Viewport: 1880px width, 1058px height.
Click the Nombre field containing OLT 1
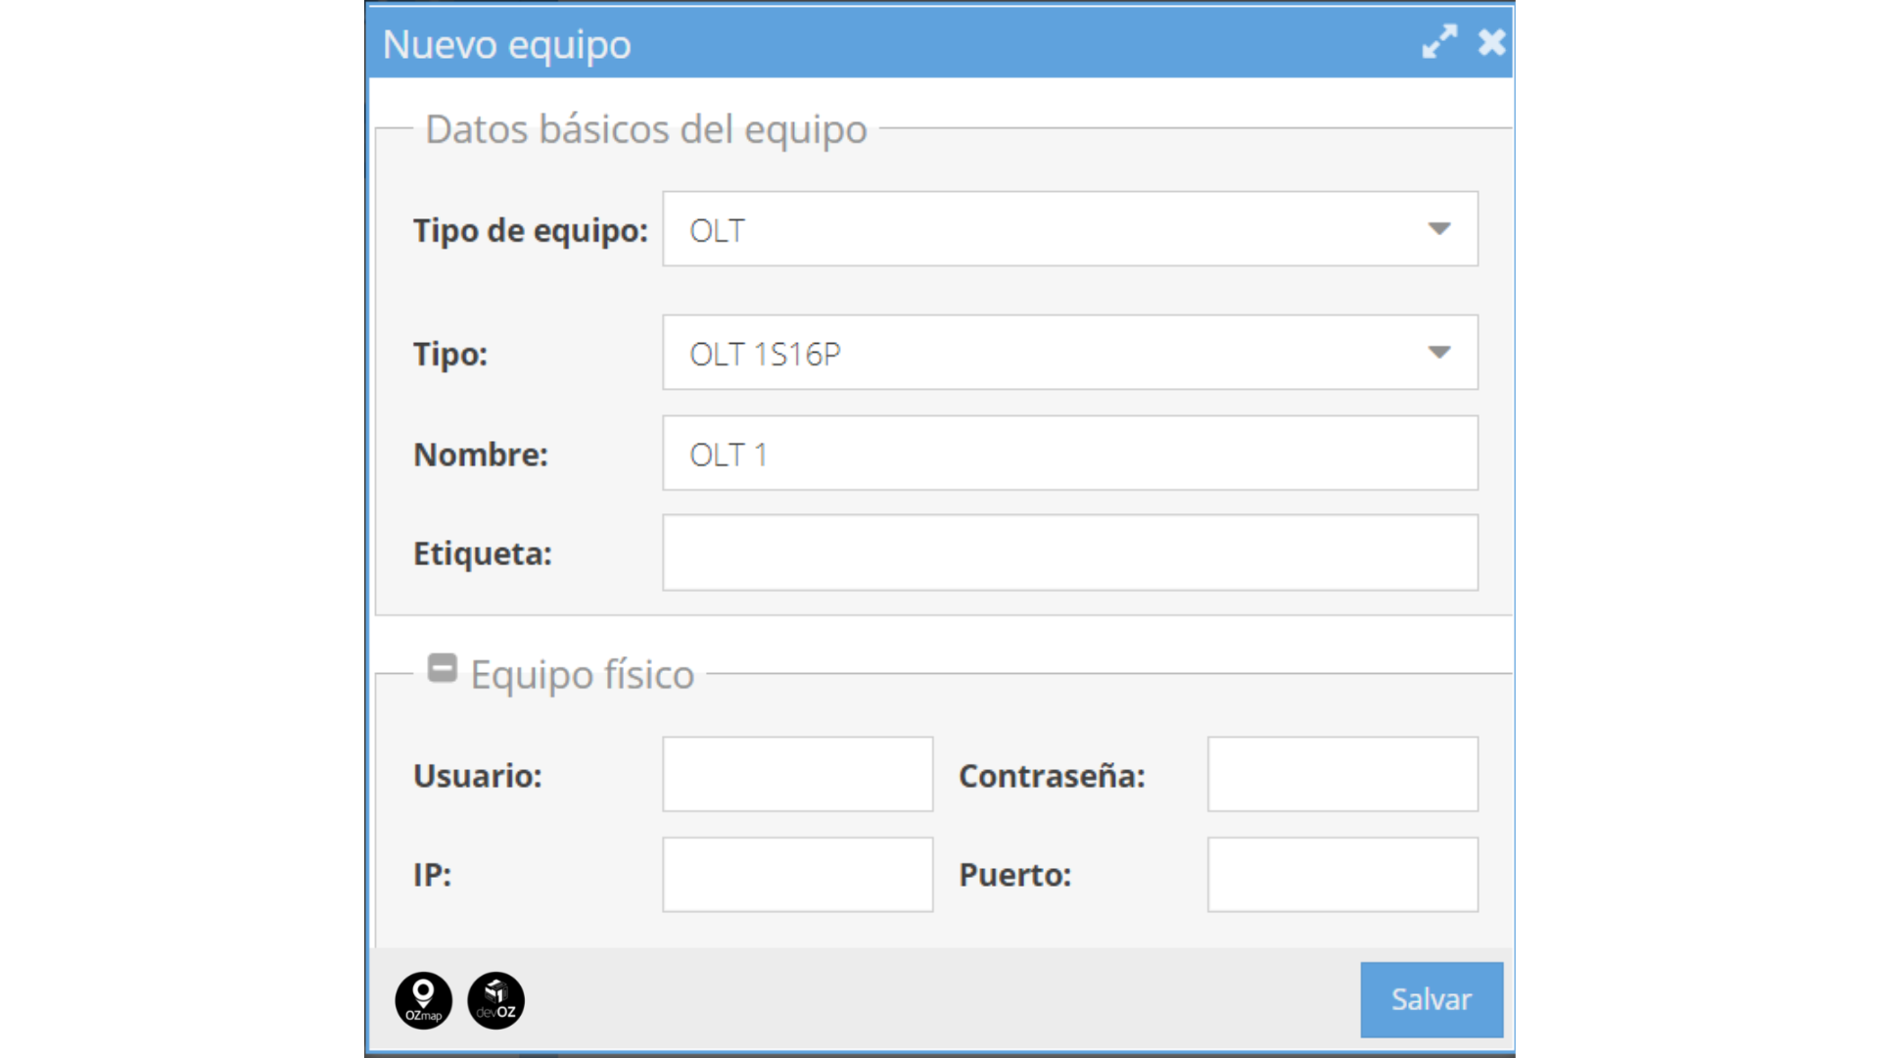[1069, 454]
